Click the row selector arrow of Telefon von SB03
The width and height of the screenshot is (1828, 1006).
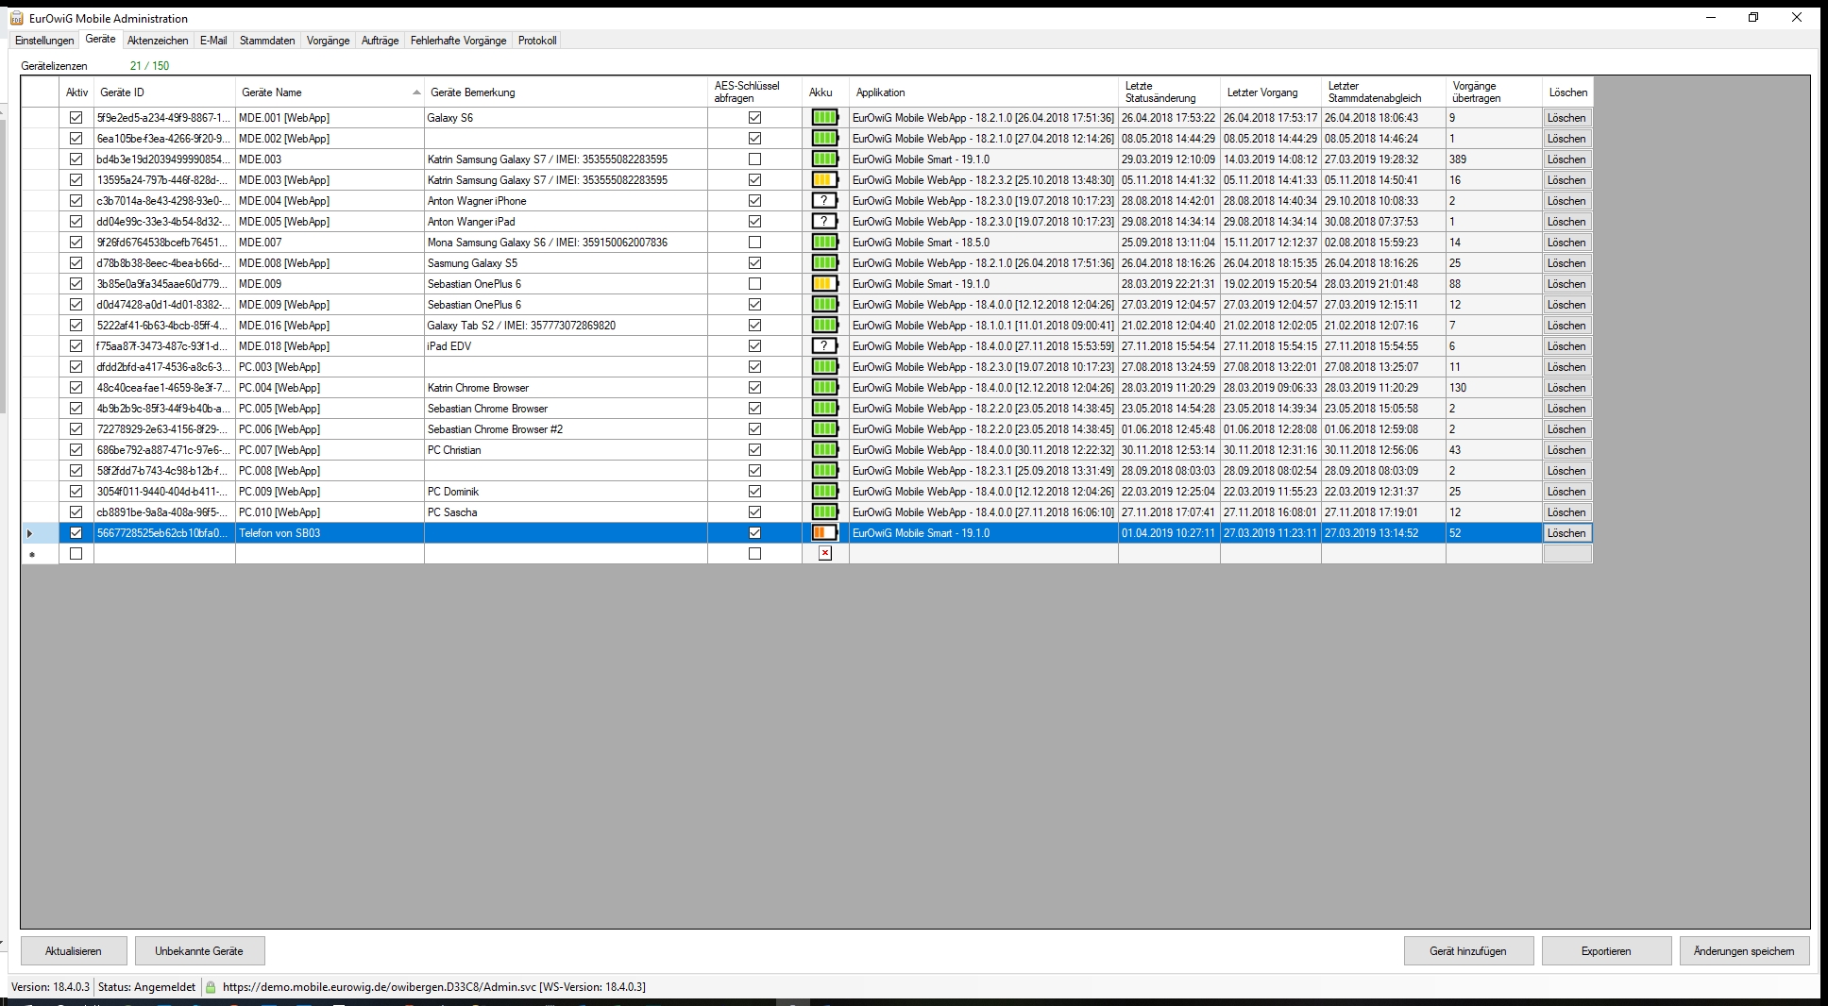tap(30, 533)
